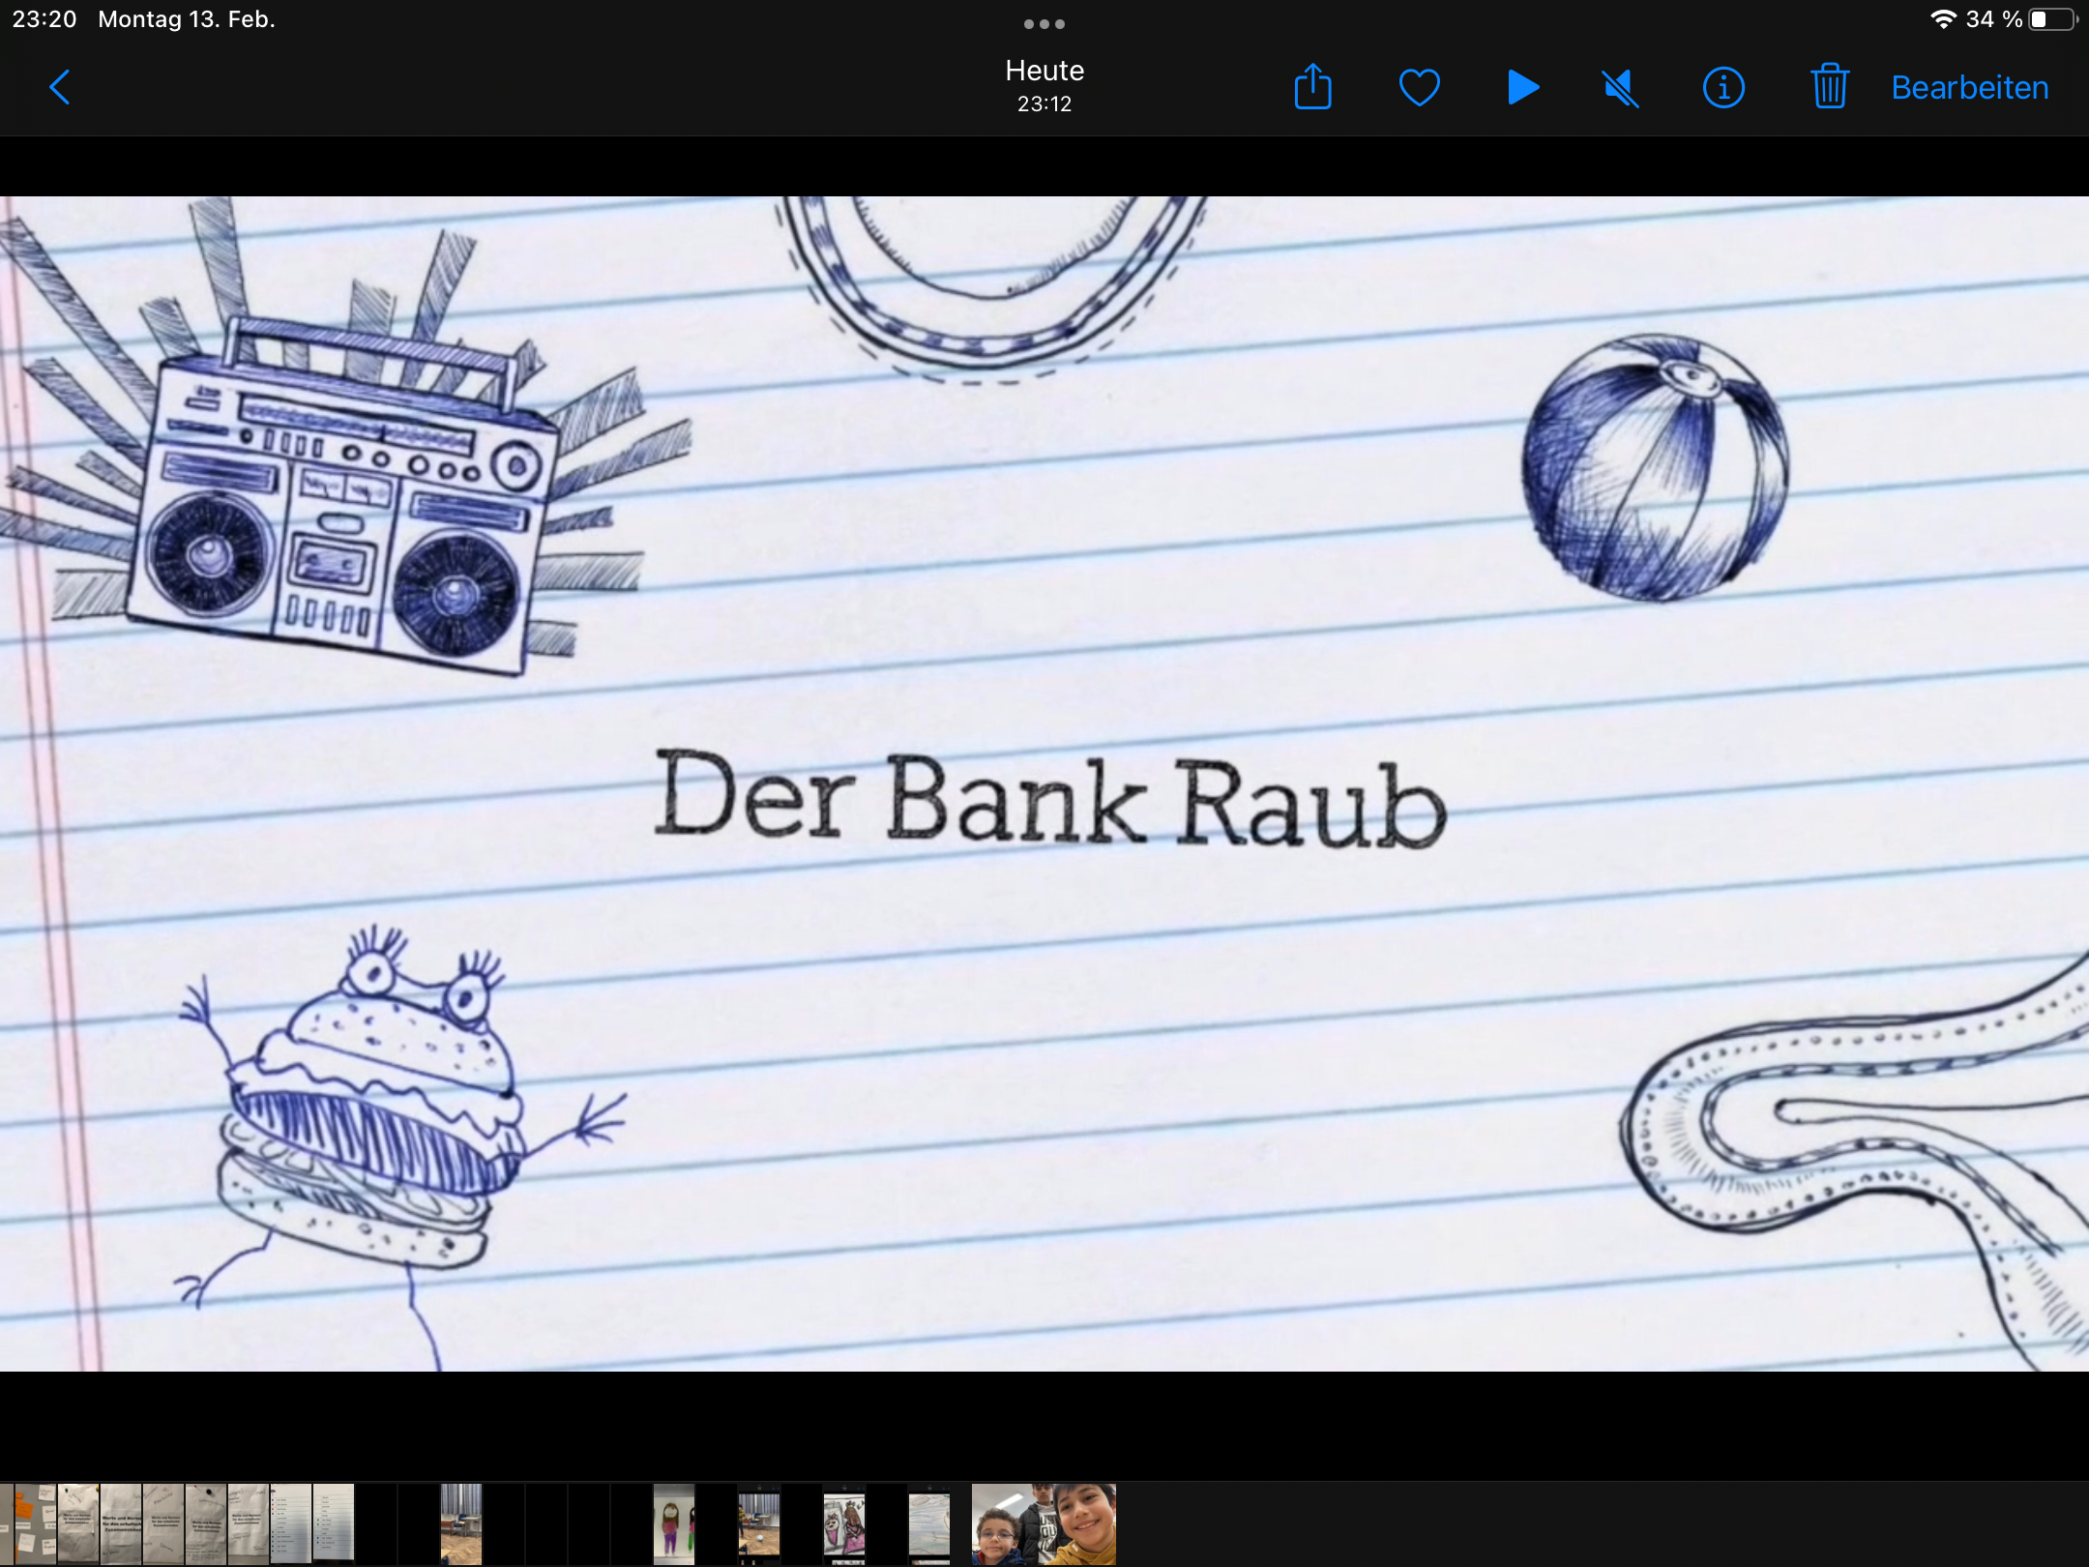The width and height of the screenshot is (2089, 1567).
Task: Delete the video with the trash icon
Action: pos(1829,86)
